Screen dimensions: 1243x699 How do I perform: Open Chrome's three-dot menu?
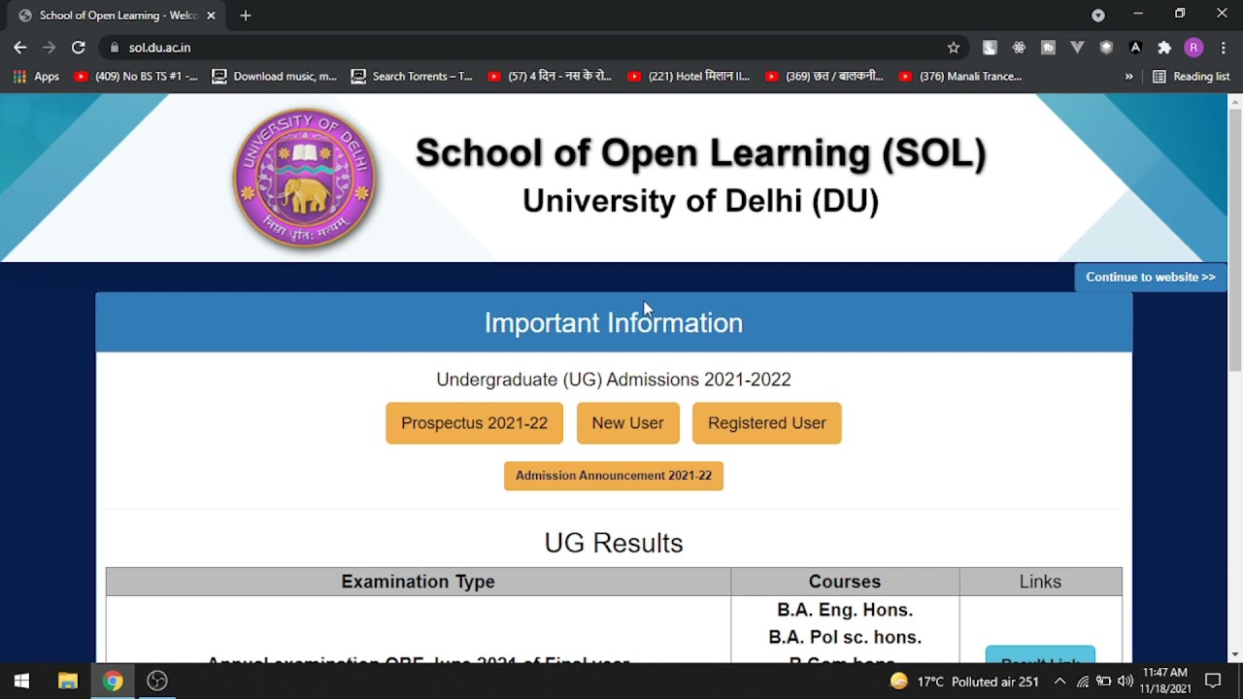pyautogui.click(x=1223, y=48)
